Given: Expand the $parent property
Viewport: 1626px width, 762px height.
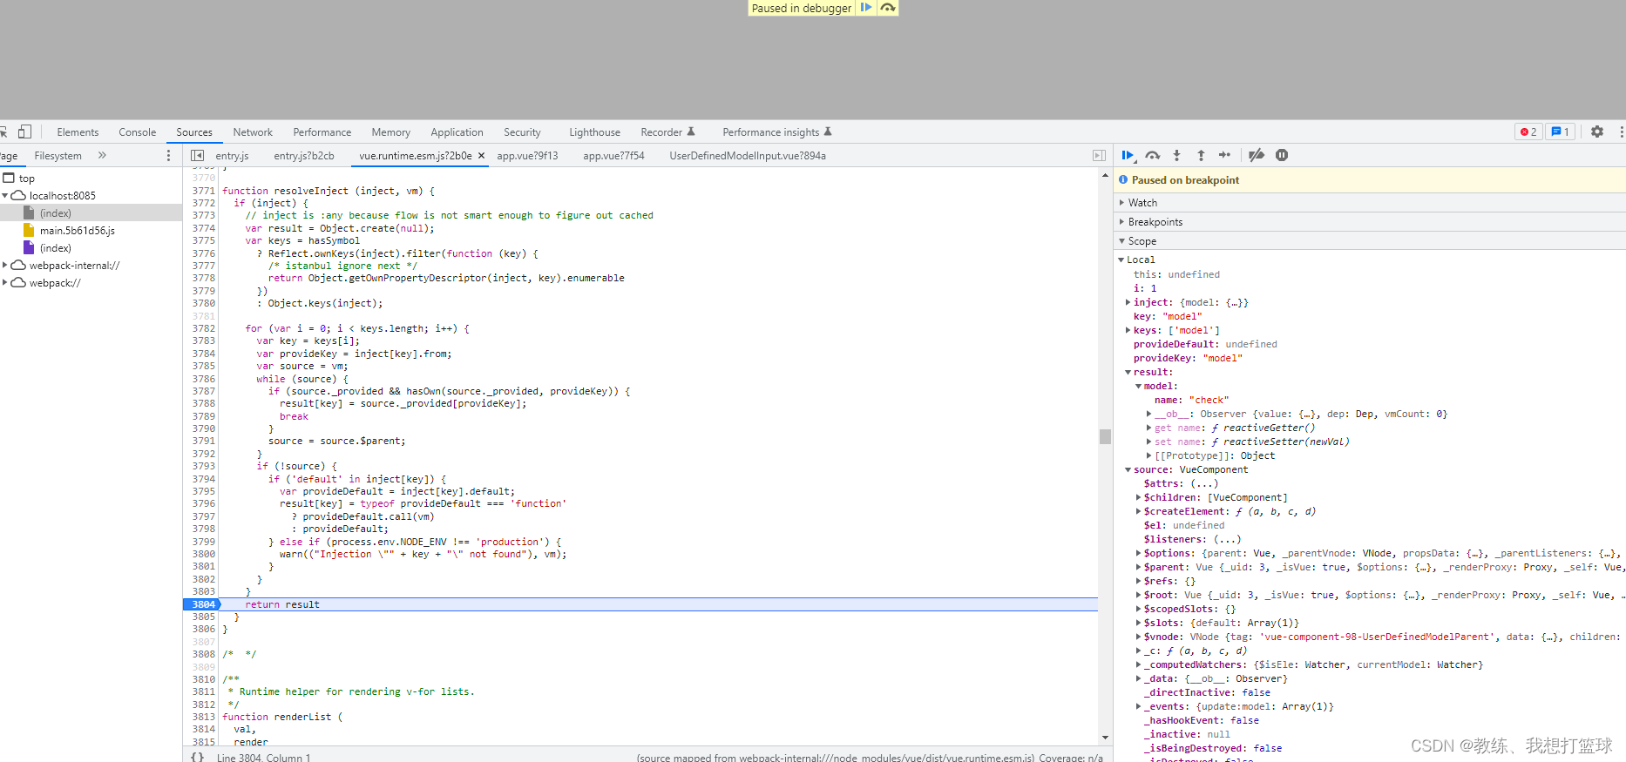Looking at the screenshot, I should click(1139, 567).
